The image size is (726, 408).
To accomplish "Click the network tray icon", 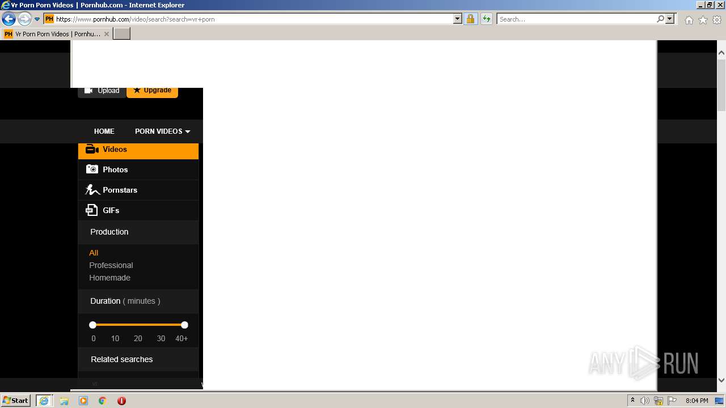I will (659, 401).
